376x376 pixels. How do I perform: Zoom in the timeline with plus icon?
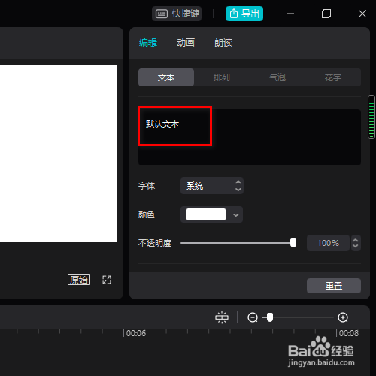[x=343, y=317]
